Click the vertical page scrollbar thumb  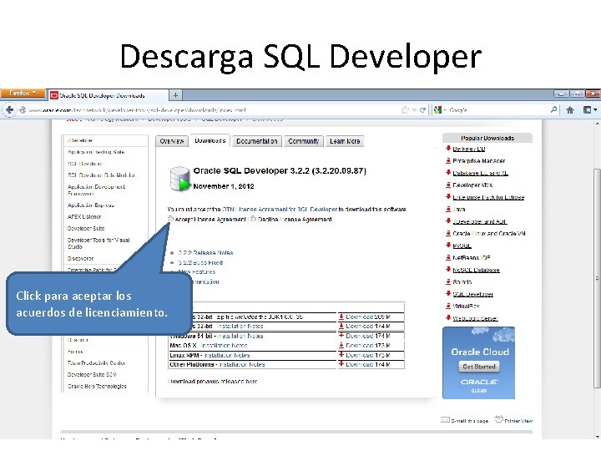(x=597, y=278)
